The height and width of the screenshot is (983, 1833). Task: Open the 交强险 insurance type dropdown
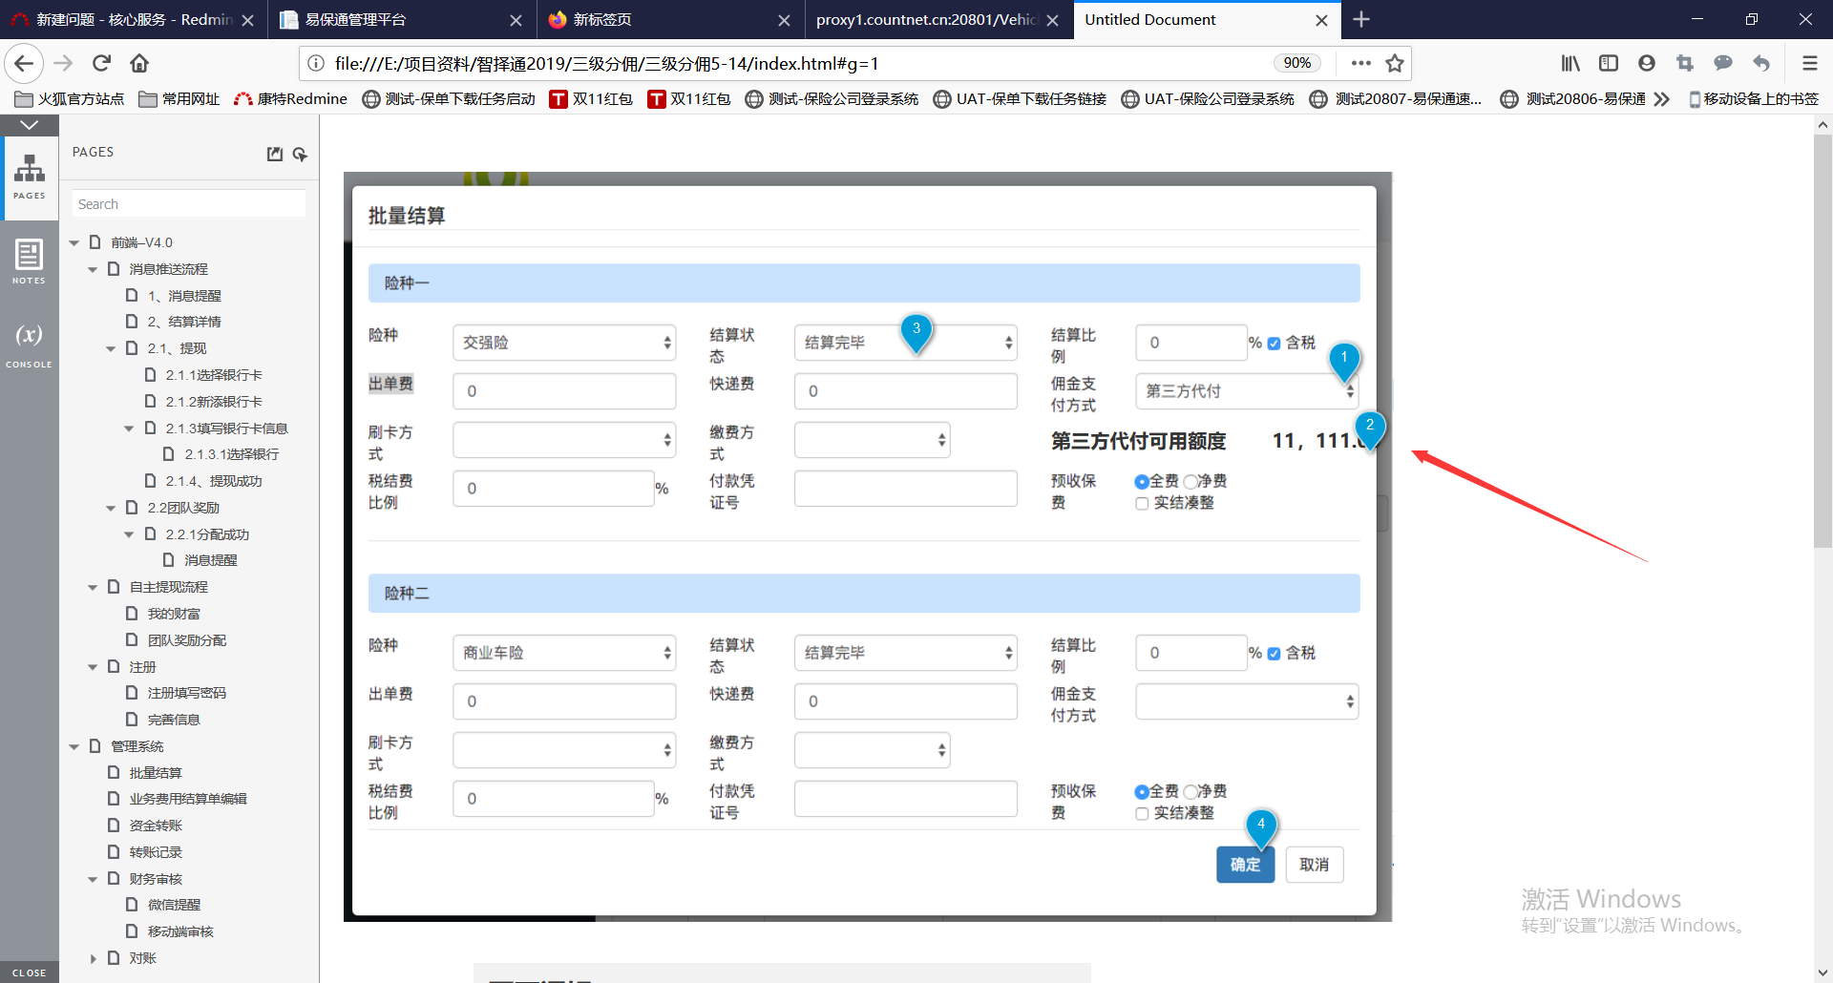(x=564, y=343)
